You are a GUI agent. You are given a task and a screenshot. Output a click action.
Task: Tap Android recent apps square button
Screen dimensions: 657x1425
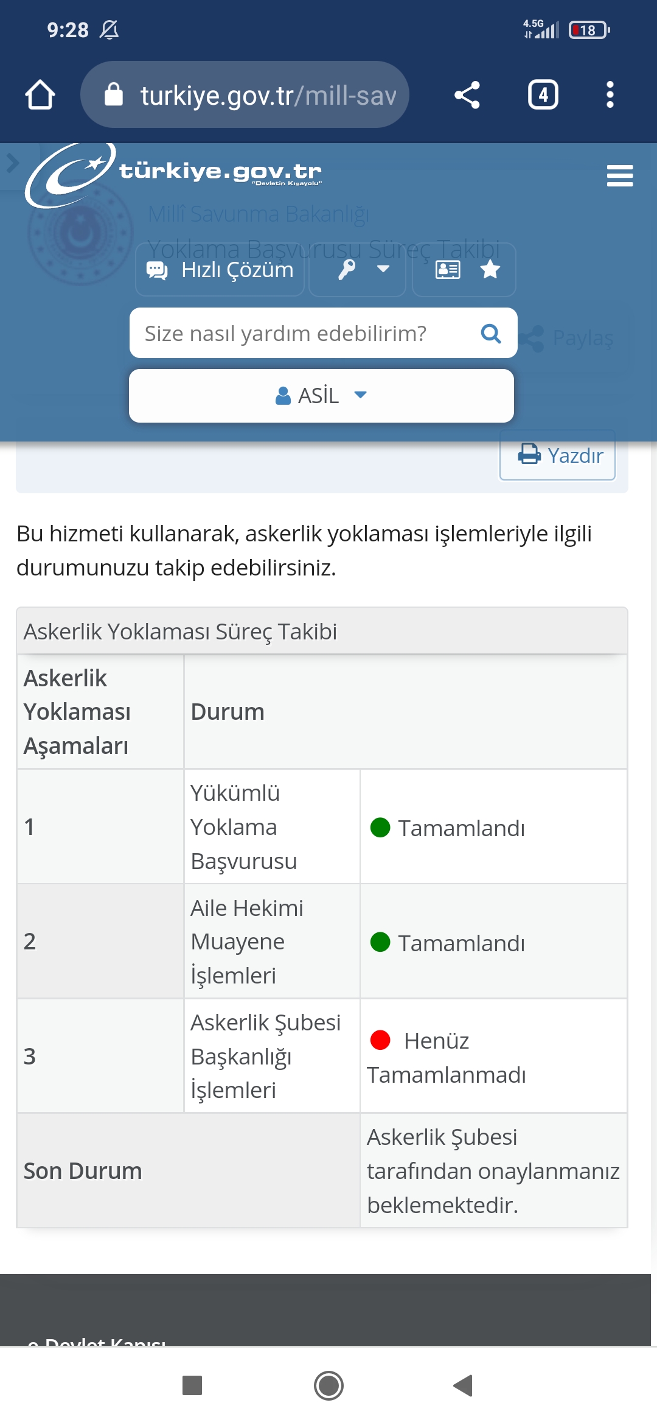tap(192, 1385)
